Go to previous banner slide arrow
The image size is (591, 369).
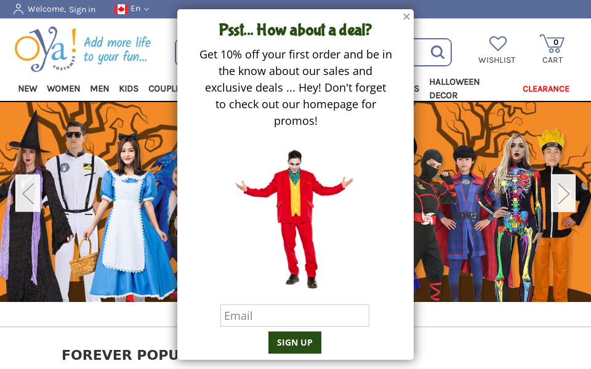pyautogui.click(x=28, y=193)
